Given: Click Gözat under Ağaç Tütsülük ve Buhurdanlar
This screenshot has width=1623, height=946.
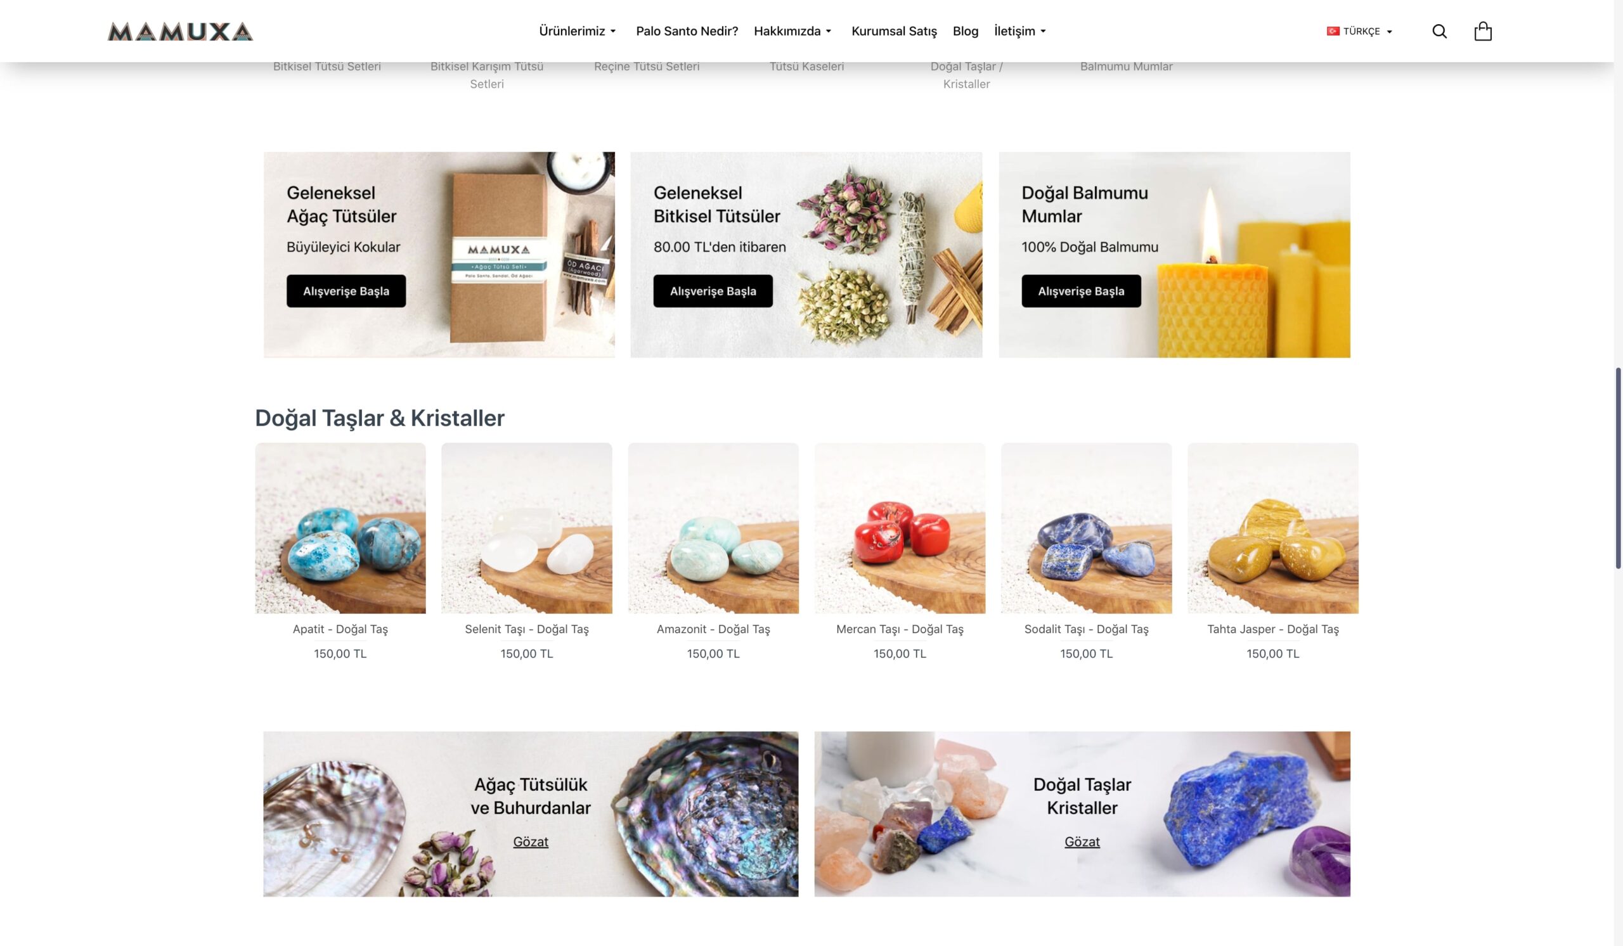Looking at the screenshot, I should [530, 841].
